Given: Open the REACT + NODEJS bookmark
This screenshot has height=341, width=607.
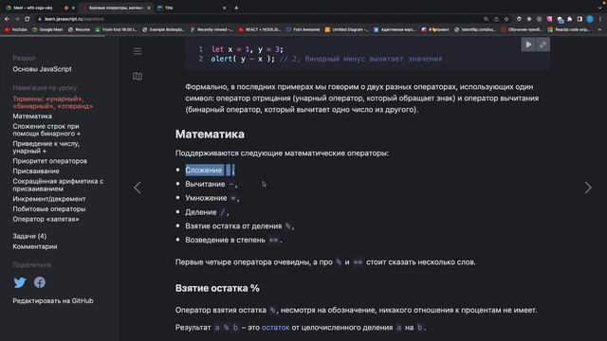Looking at the screenshot, I should pos(259,29).
